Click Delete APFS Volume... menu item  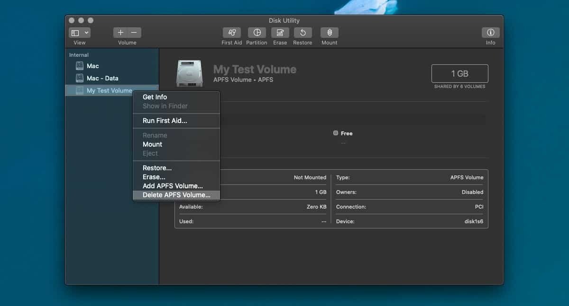pos(176,195)
